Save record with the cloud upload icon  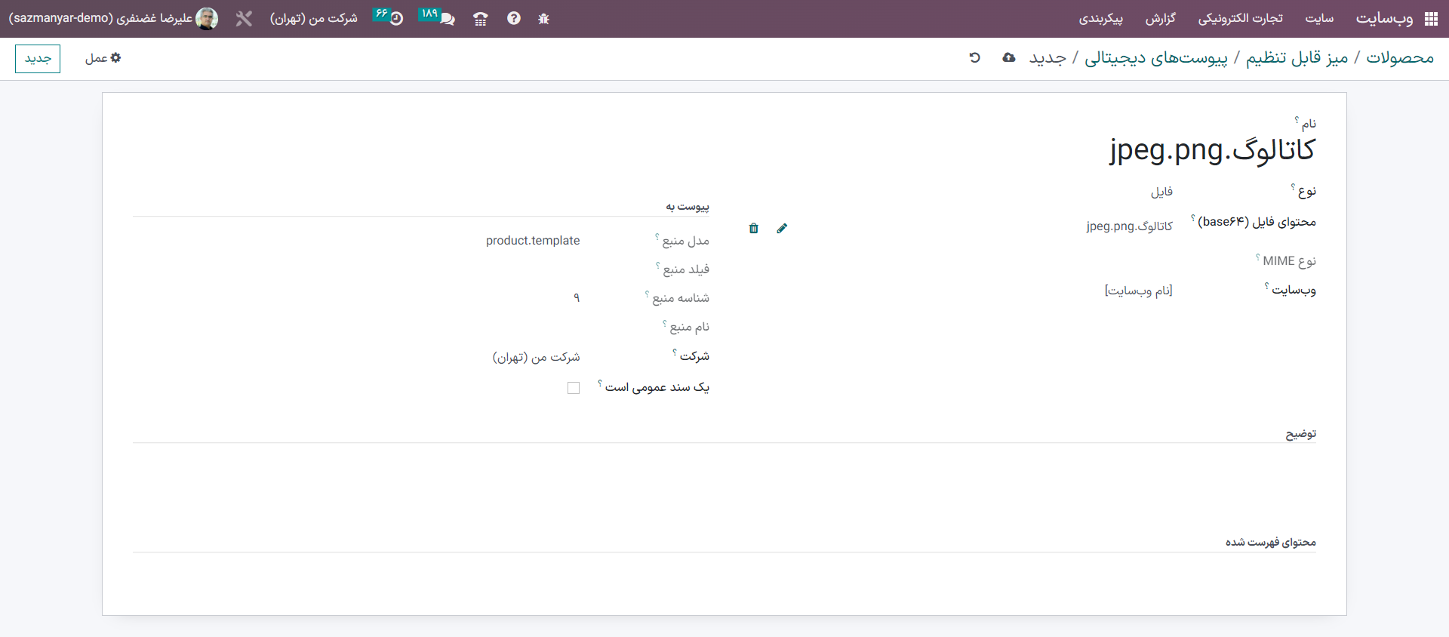coord(1009,58)
